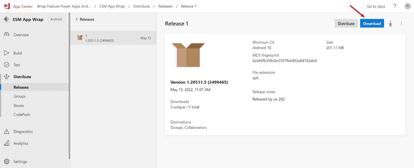414x168 pixels.
Task: Click the download arrow icon beside Download
Action: (x=391, y=23)
